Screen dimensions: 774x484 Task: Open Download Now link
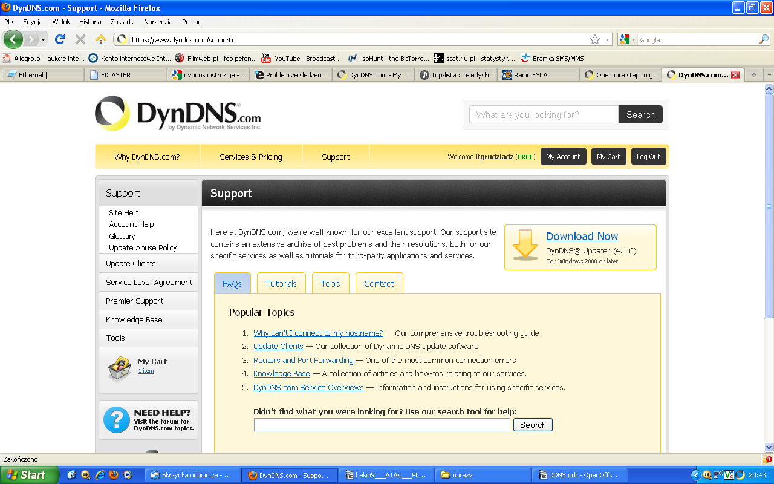pyautogui.click(x=582, y=237)
